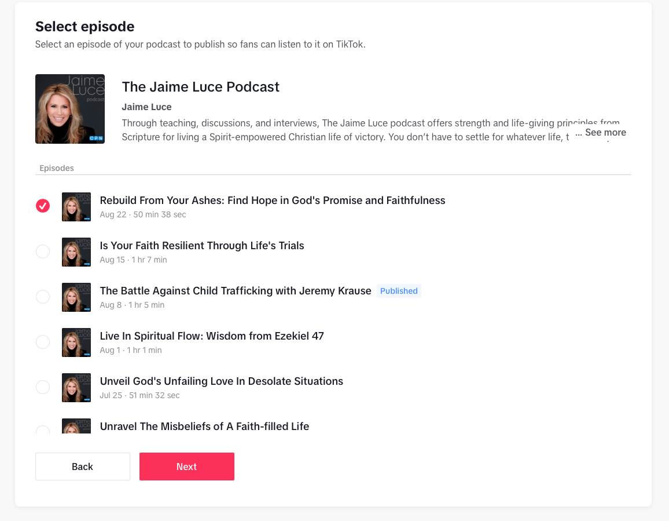Viewport: 669px width, 521px height.
Task: Click the Aug 1 · 1 hr 1 min text
Action: pyautogui.click(x=131, y=351)
